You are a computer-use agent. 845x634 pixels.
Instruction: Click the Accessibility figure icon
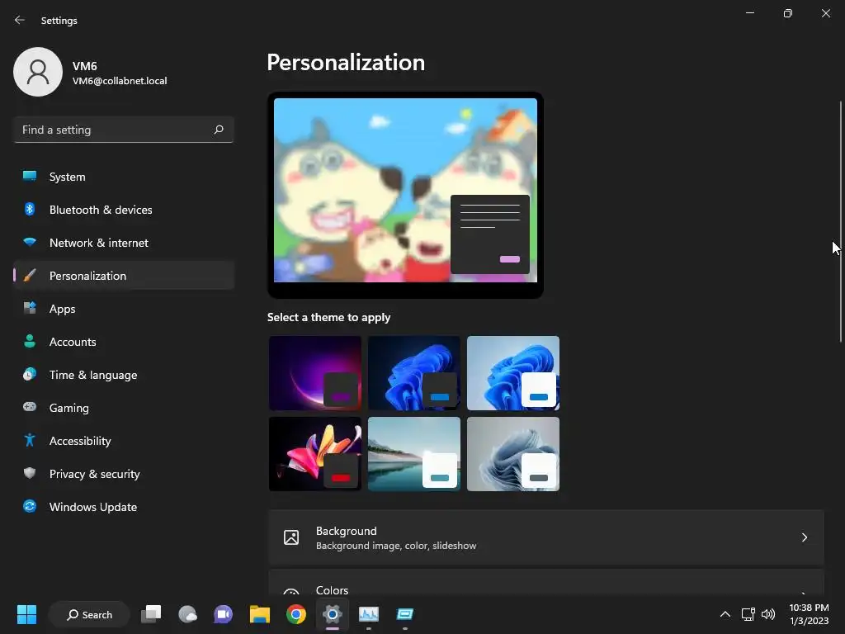(30, 441)
